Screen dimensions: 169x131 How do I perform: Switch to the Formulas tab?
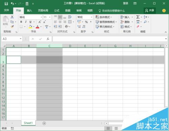[57, 10]
